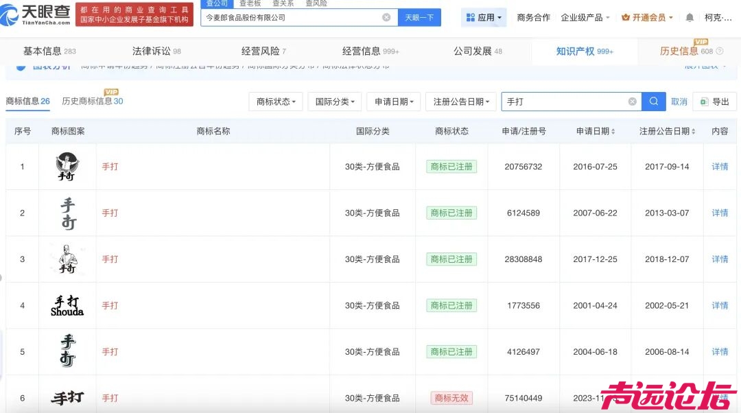Viewport: 741px width, 413px height.
Task: Switch to the 查公司 search tab
Action: point(217,3)
